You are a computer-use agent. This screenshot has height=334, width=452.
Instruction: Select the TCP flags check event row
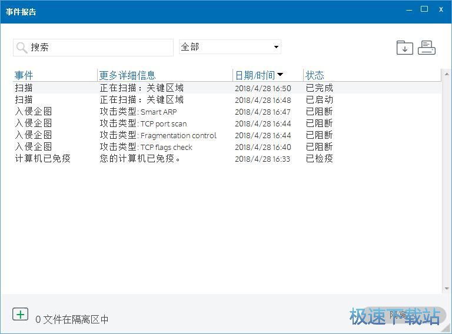(x=177, y=147)
